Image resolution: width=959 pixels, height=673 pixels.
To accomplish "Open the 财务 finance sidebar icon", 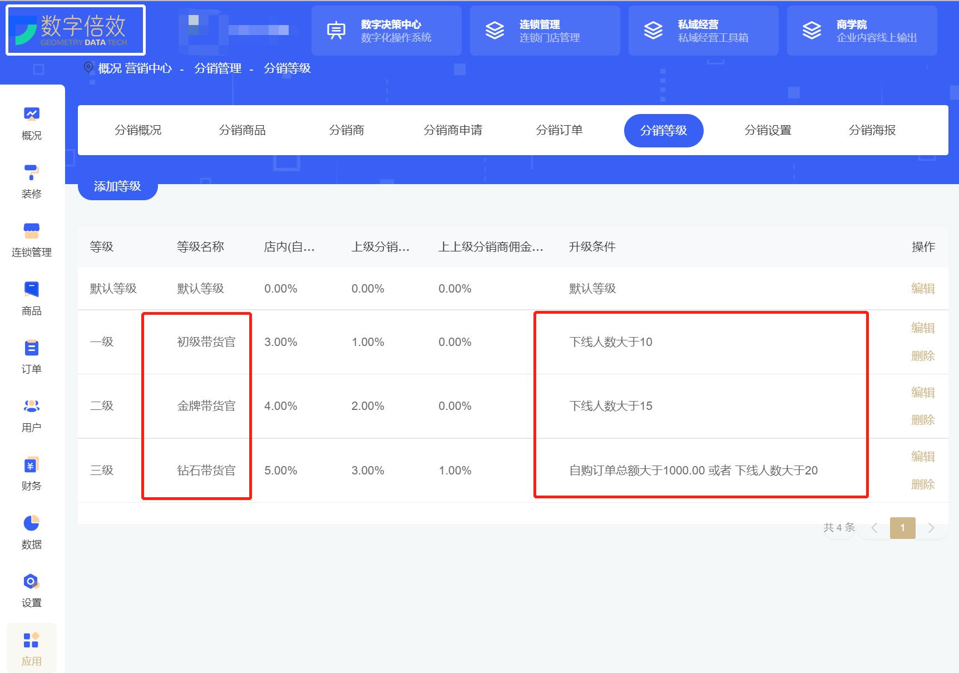I will click(x=31, y=473).
